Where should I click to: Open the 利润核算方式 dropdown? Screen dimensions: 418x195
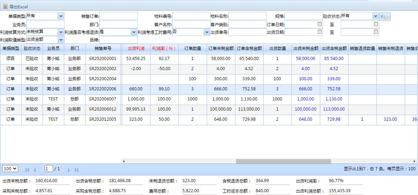click(61, 32)
